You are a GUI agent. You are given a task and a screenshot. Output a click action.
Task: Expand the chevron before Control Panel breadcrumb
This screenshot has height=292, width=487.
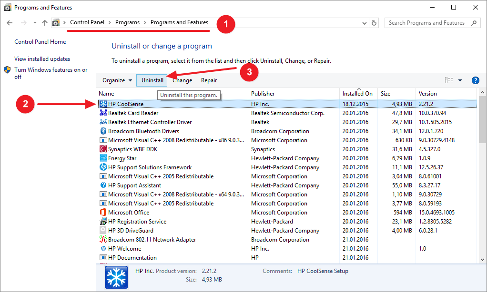65,23
